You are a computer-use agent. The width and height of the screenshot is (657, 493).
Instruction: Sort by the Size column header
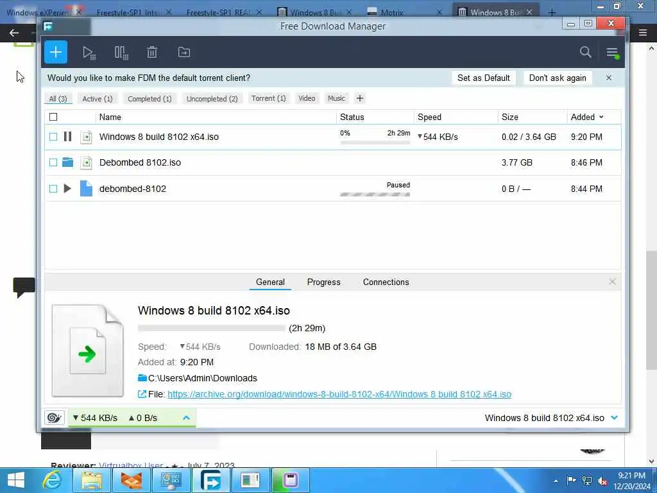(x=510, y=117)
